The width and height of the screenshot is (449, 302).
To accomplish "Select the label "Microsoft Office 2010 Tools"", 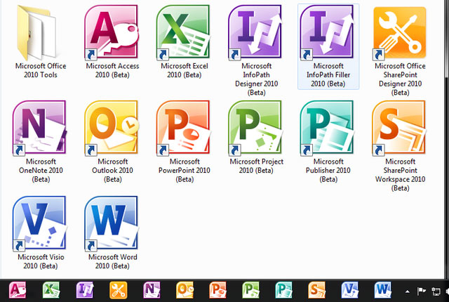I will click(41, 70).
